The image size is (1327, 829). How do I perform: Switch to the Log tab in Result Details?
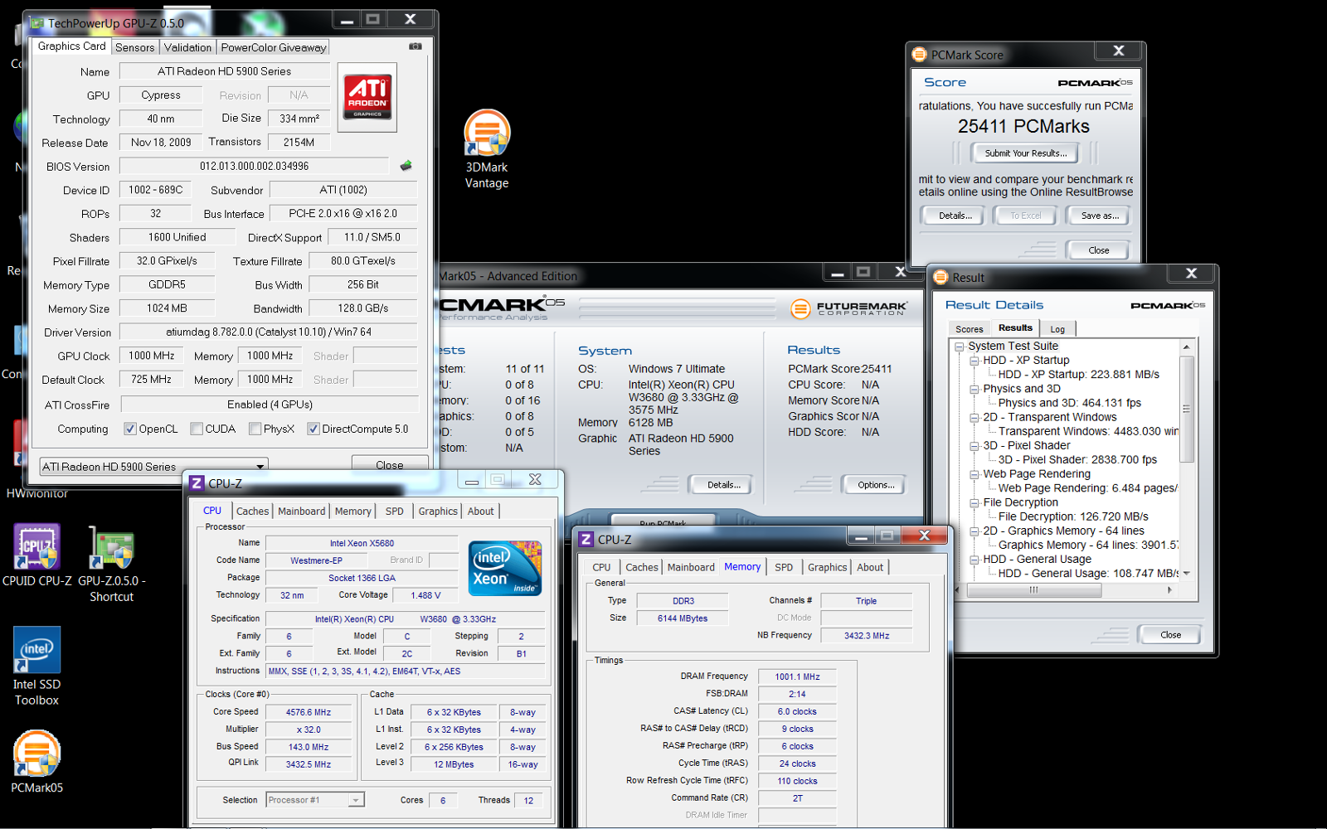(x=1057, y=329)
